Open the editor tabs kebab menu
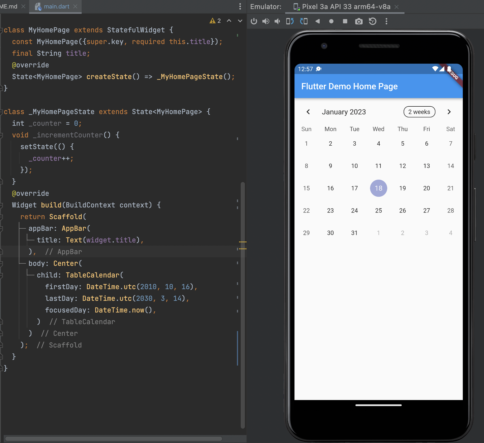 pos(240,6)
